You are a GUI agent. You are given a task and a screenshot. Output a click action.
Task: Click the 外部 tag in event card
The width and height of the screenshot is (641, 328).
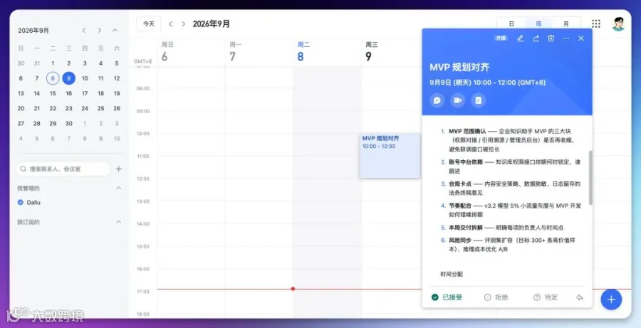pyautogui.click(x=501, y=38)
